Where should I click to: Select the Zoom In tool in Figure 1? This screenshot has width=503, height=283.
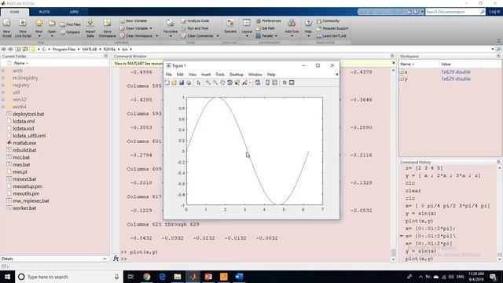[208, 83]
